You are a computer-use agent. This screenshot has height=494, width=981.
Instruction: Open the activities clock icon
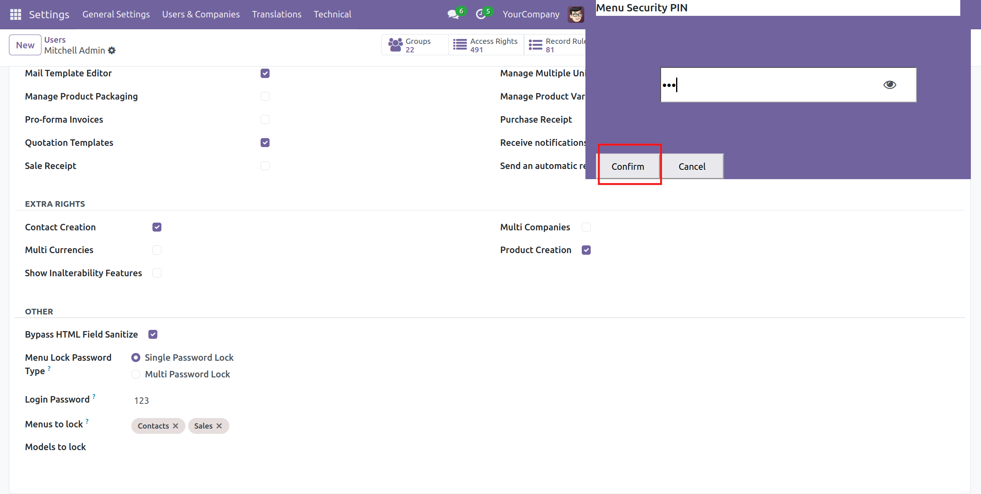click(481, 14)
